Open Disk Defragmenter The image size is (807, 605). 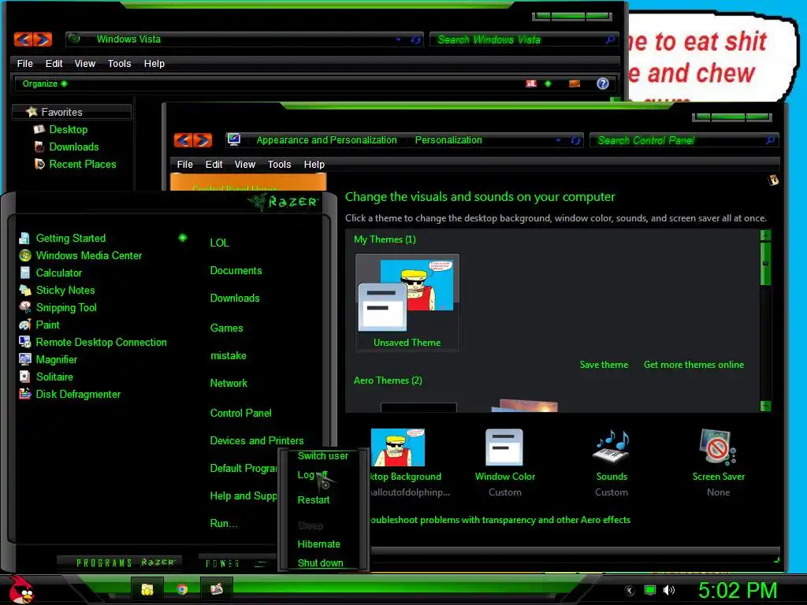(x=78, y=394)
